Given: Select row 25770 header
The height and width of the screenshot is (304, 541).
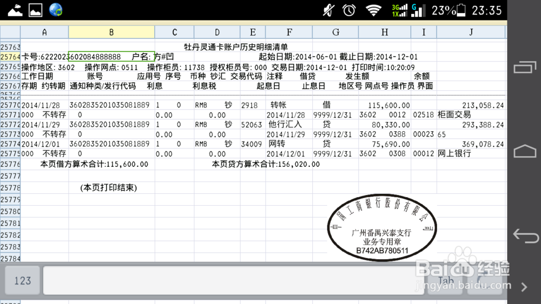Looking at the screenshot, I should click(x=10, y=105).
